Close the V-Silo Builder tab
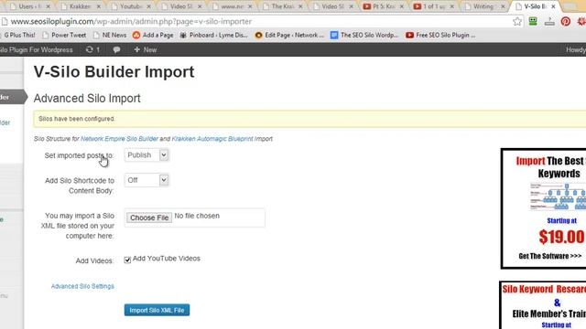 (x=553, y=6)
